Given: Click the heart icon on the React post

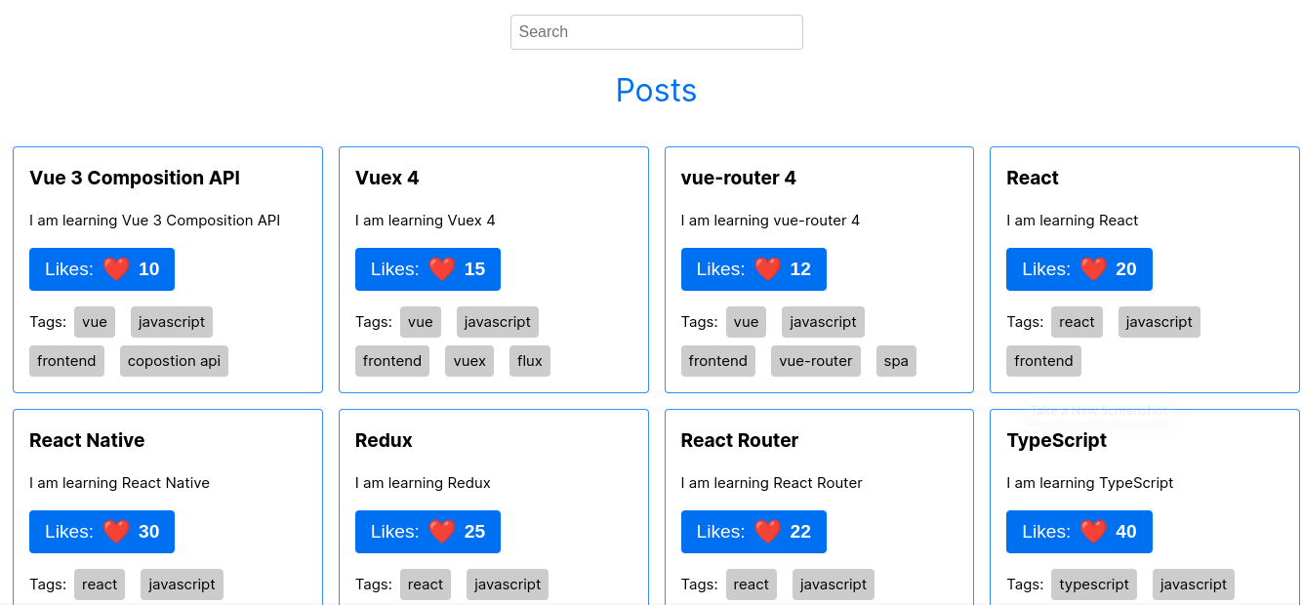Looking at the screenshot, I should pyautogui.click(x=1093, y=269).
